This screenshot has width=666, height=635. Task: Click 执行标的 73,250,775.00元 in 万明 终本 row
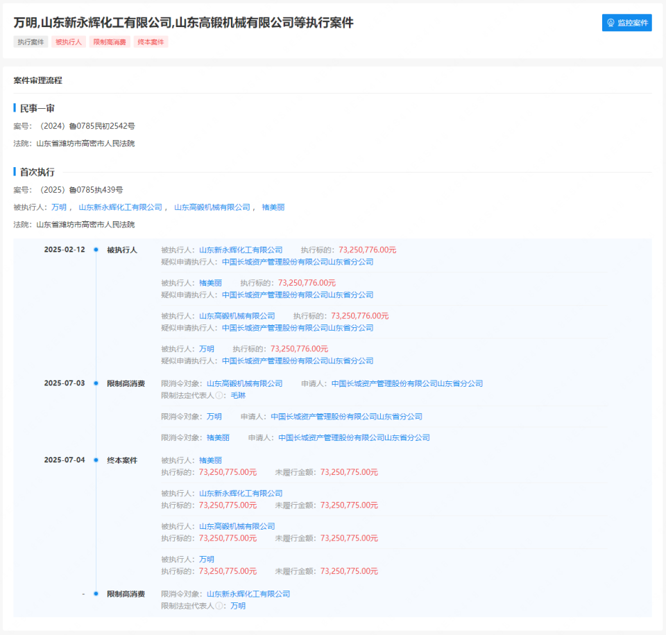(x=228, y=571)
